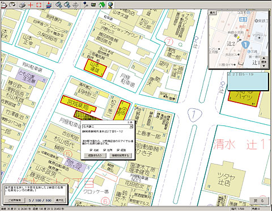Toggle the 名前 checkbox in popup
Image resolution: width=272 pixels, height=211 pixels.
tap(91, 150)
